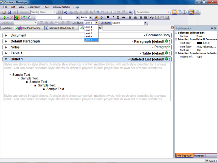The width and height of the screenshot is (218, 163).
Task: Open the Administration menu
Action: coord(61,7)
